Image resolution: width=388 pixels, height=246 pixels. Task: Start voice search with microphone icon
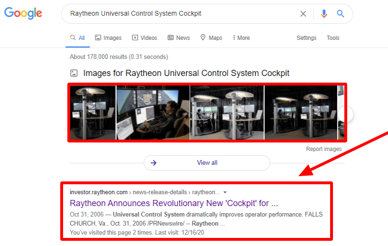324,14
